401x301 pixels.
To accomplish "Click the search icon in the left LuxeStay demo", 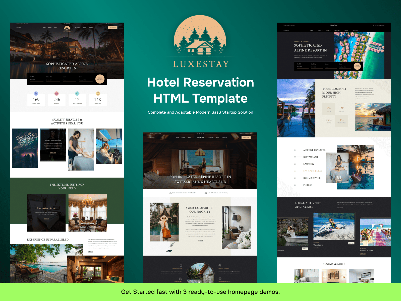I will 17,28.
